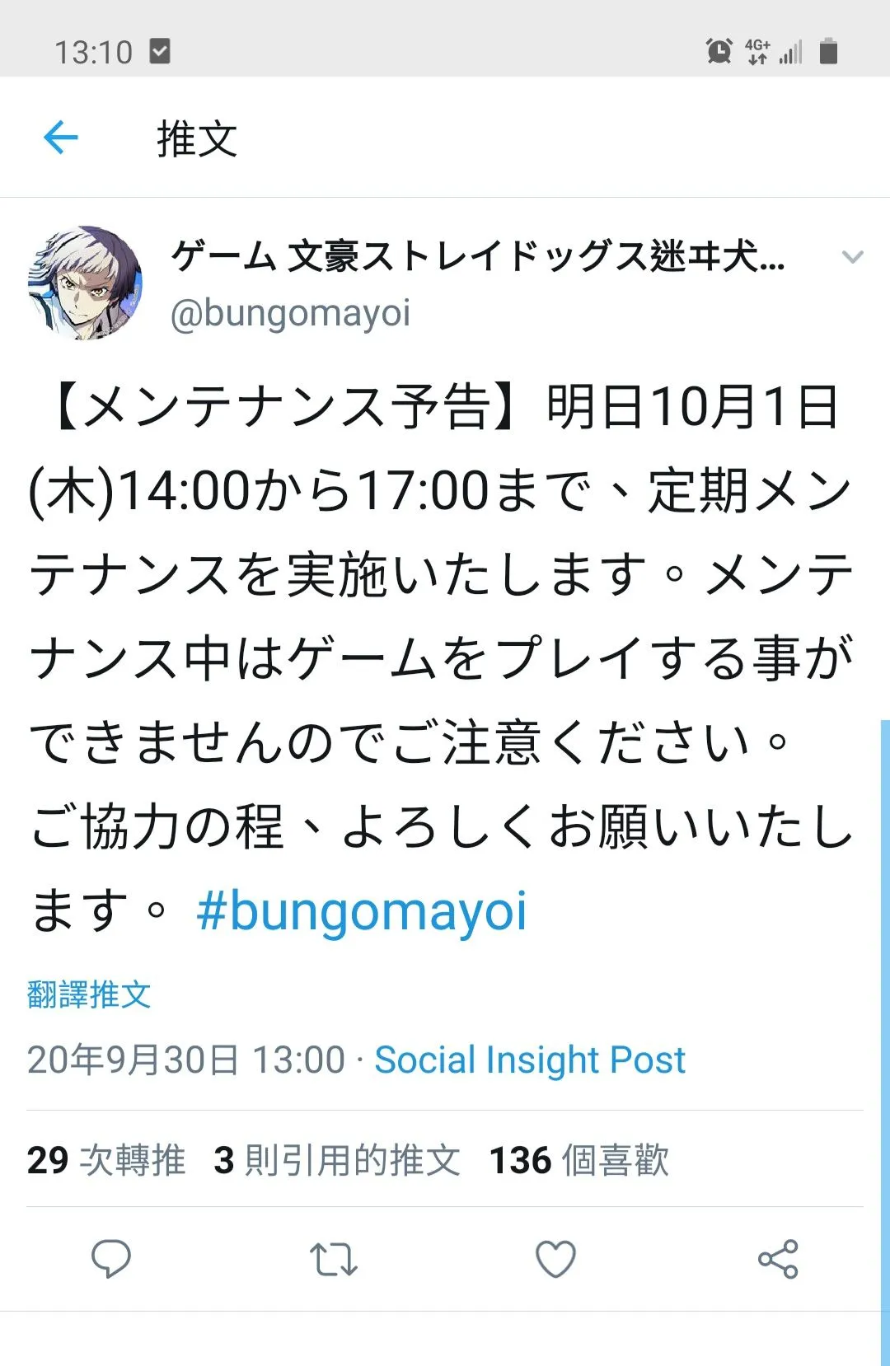Screen dimensions: 890x1366
Task: Open the reply speech bubble icon
Action: click(x=110, y=1259)
